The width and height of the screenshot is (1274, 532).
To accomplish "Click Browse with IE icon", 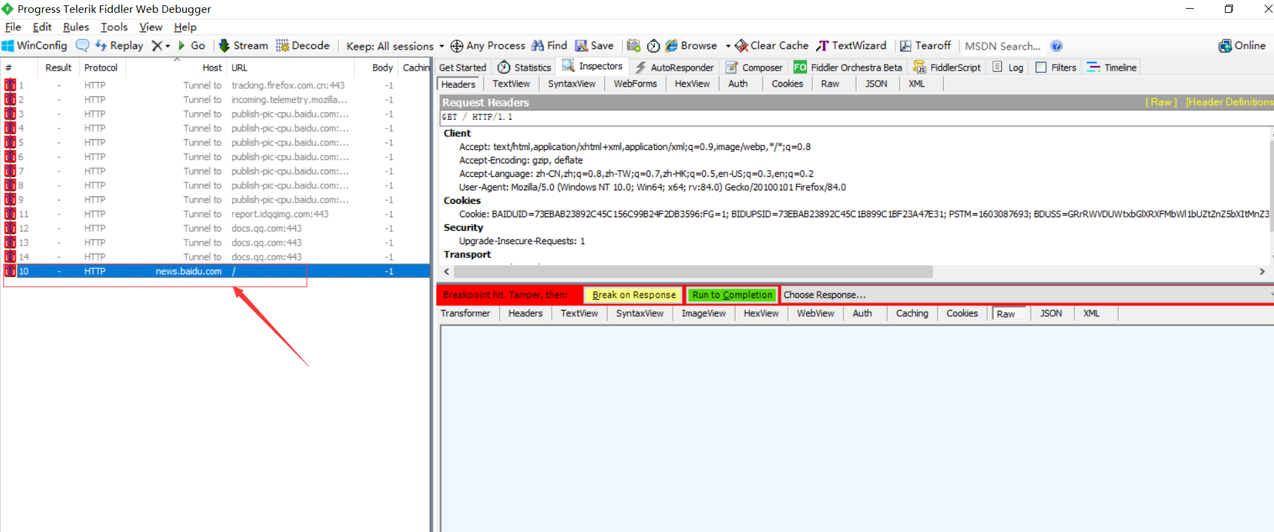I will coord(691,46).
